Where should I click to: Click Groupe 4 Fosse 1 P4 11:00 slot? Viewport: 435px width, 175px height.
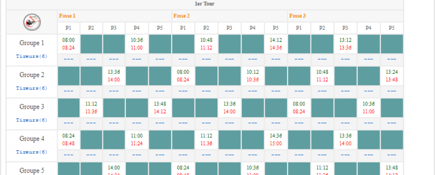click(x=137, y=140)
